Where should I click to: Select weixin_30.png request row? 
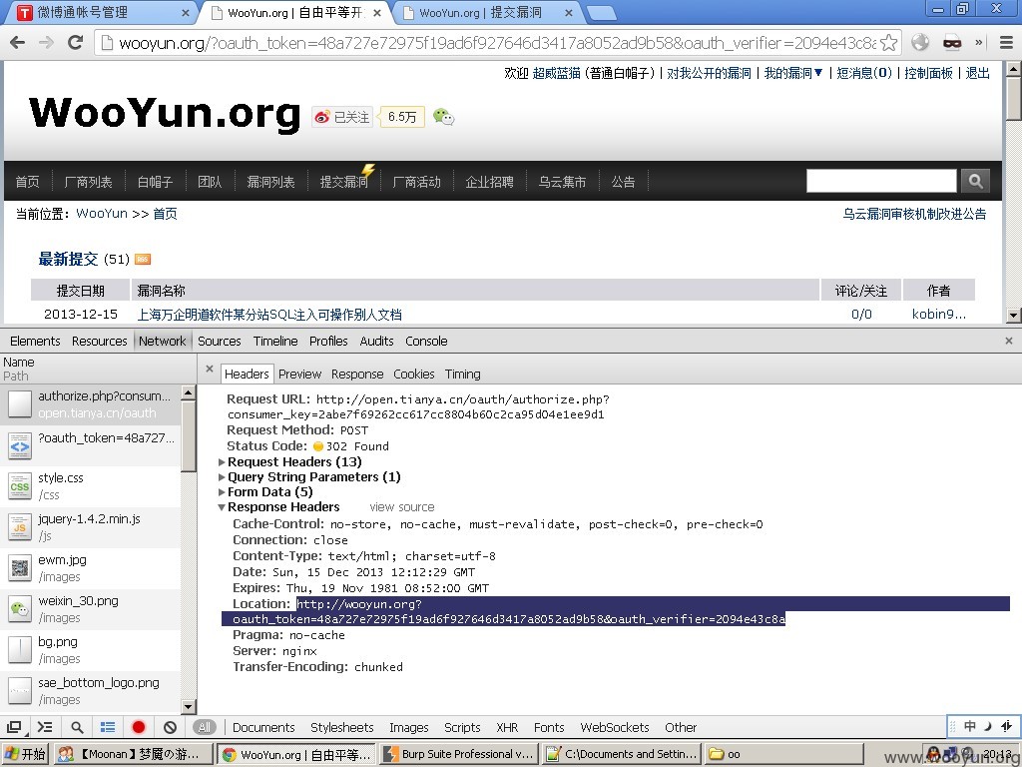point(91,609)
